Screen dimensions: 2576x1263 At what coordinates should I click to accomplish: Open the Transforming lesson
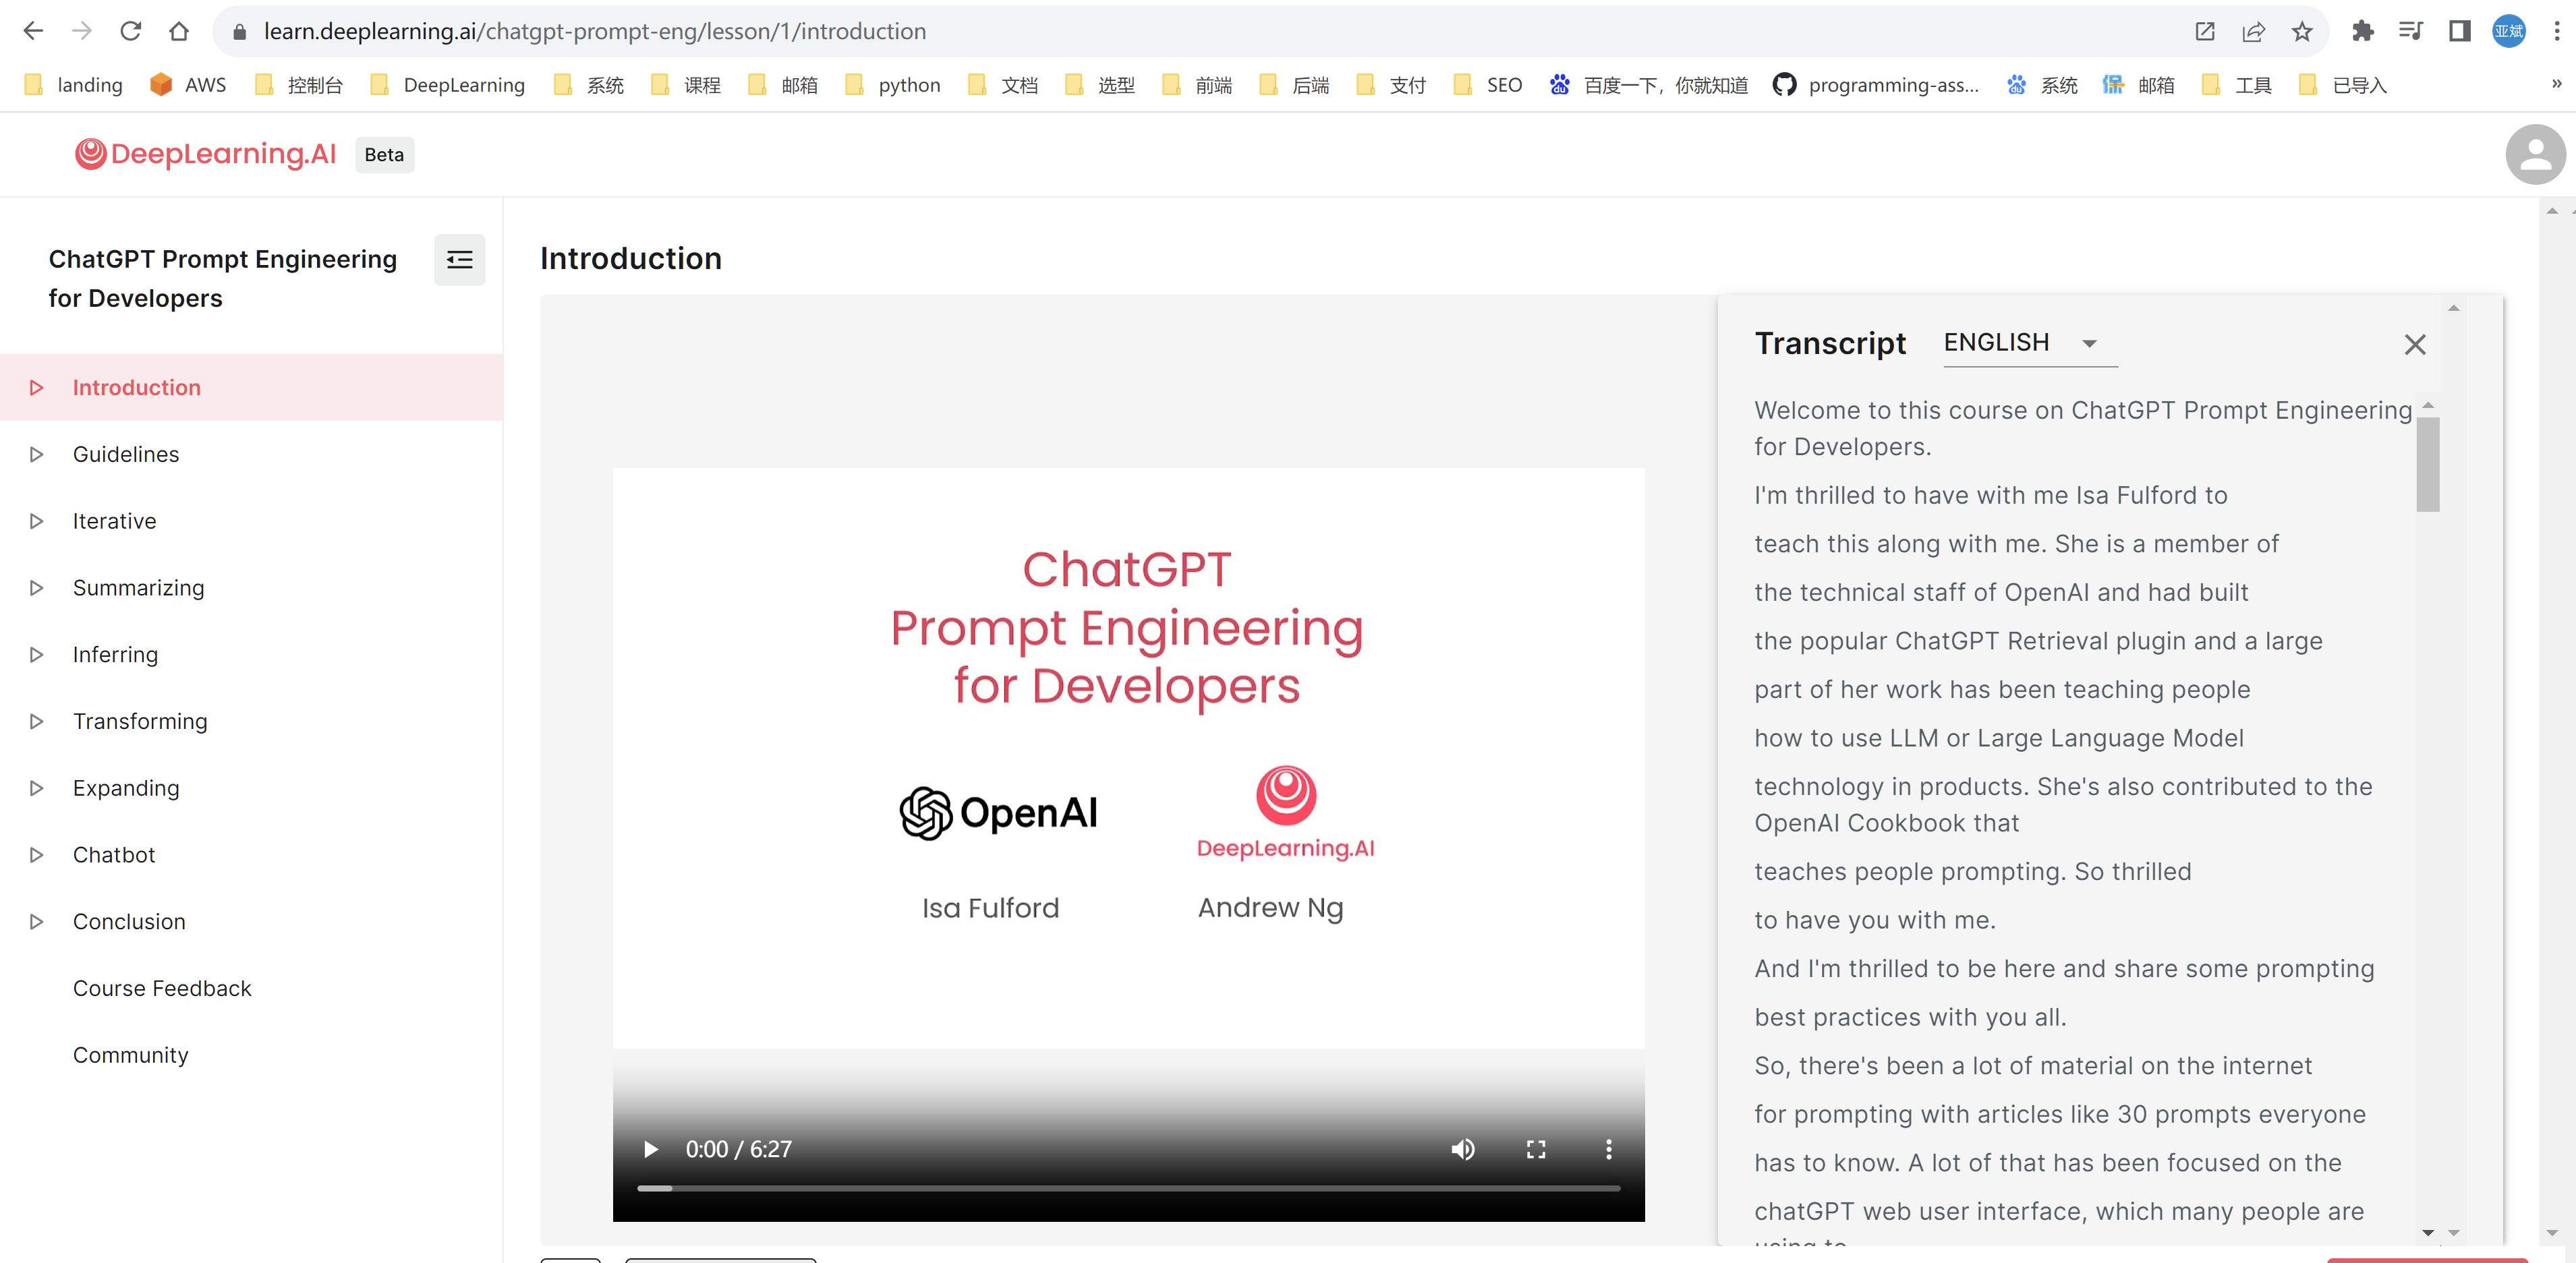click(251, 721)
